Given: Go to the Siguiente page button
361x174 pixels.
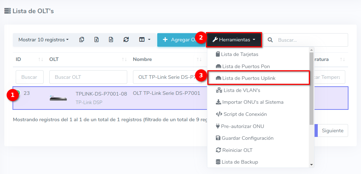Looking at the screenshot, I should click(332, 130).
